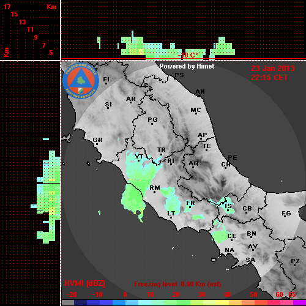Screen dimensions: 306x306
Task: Click the RM city label
Action: tap(155, 188)
